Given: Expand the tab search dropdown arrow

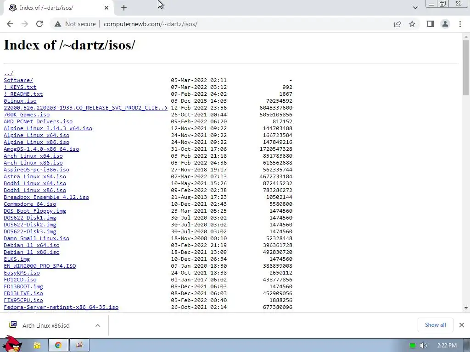Looking at the screenshot, I should coord(415,8).
